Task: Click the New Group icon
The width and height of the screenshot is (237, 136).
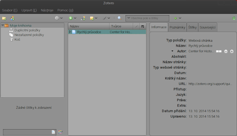Action: (12, 18)
